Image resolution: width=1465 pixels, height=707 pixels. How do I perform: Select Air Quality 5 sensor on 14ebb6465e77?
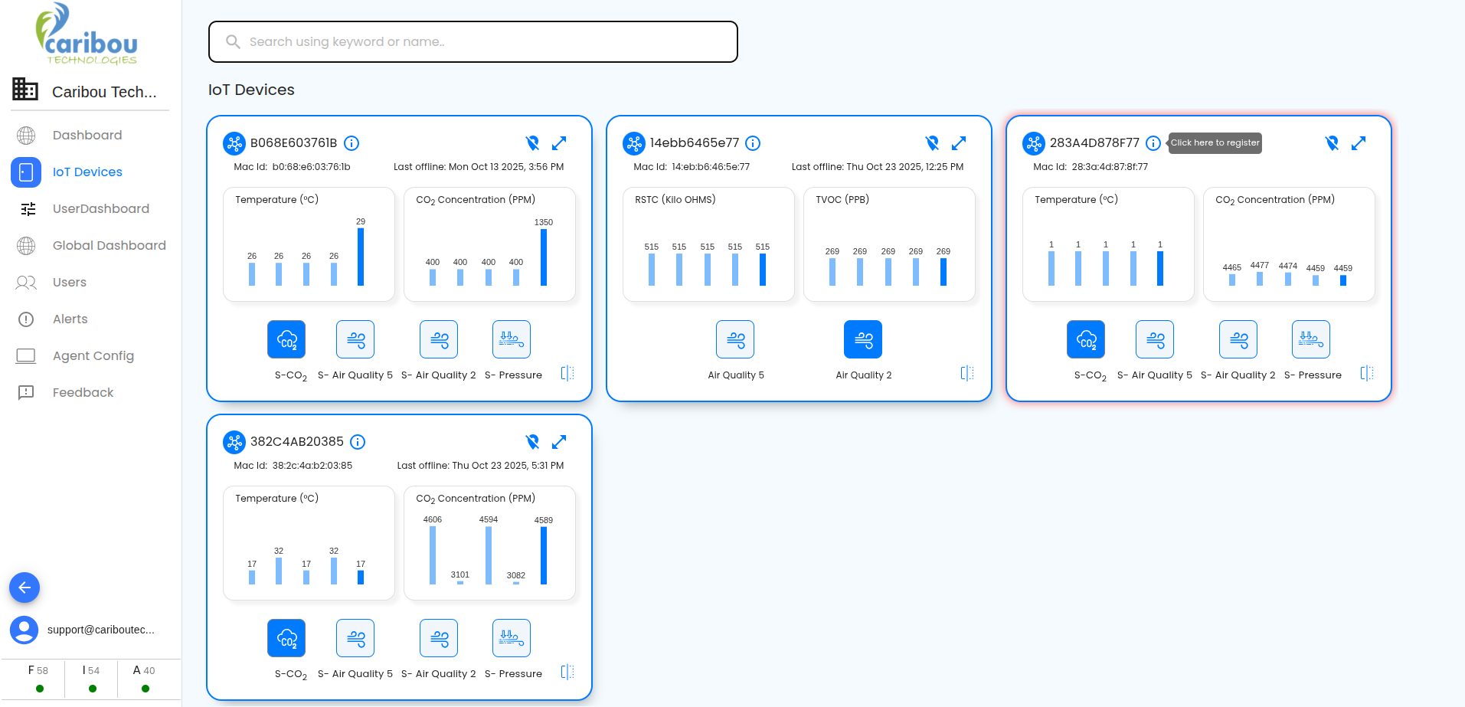point(735,339)
